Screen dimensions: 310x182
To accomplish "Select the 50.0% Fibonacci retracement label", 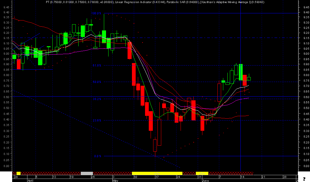I will click(97, 82).
